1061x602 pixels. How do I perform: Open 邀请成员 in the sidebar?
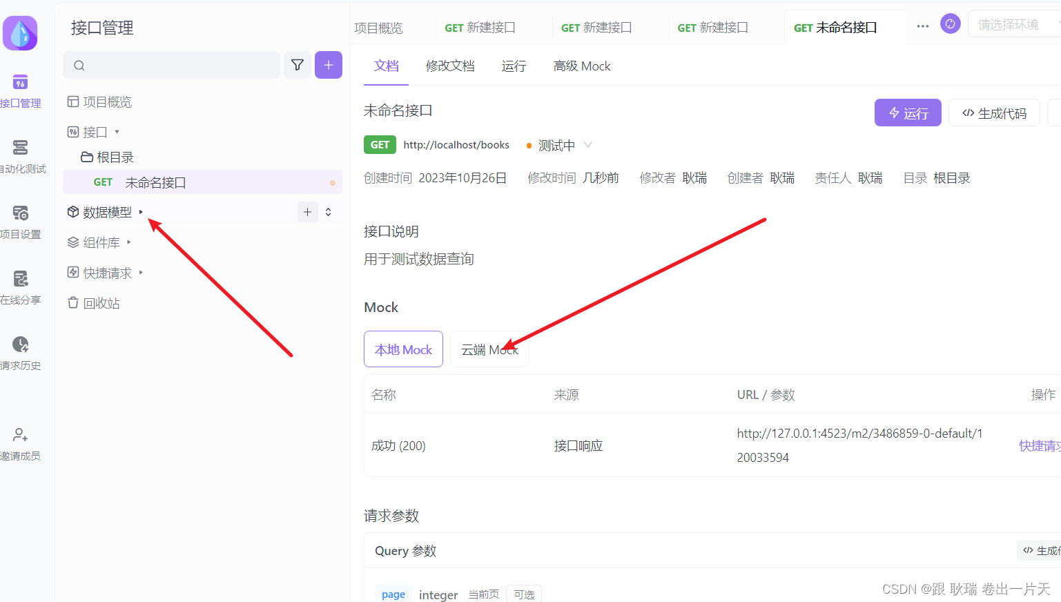pyautogui.click(x=21, y=444)
